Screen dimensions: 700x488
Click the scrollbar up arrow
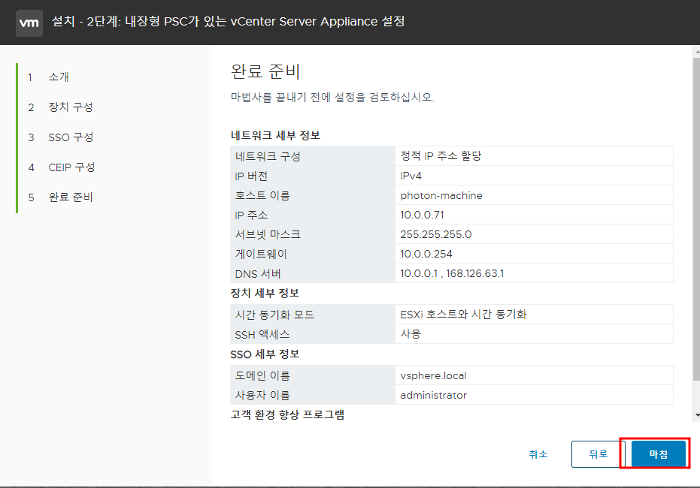point(697,52)
